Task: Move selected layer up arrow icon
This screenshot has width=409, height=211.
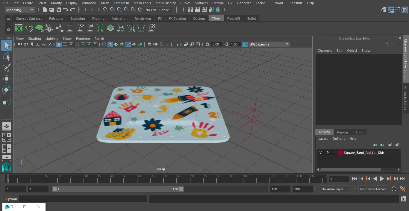Action: click(x=375, y=145)
